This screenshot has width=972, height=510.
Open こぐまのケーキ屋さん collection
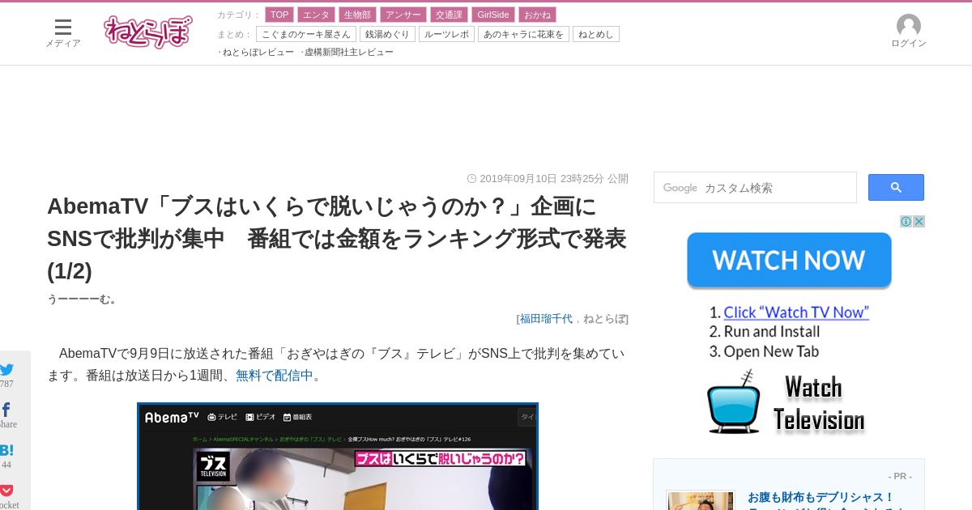point(306,34)
